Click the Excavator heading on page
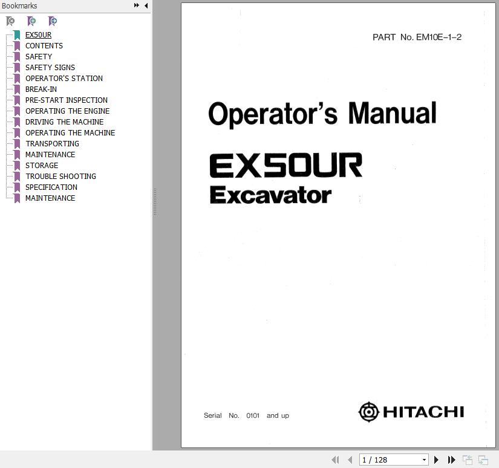 pos(270,195)
